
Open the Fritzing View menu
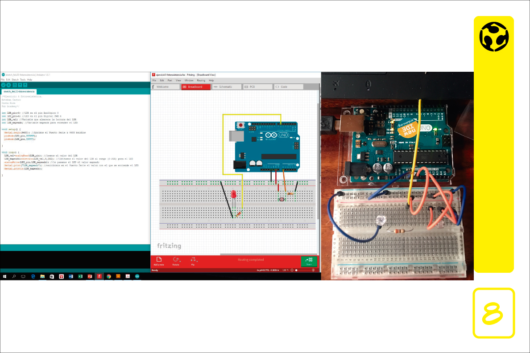coord(178,80)
